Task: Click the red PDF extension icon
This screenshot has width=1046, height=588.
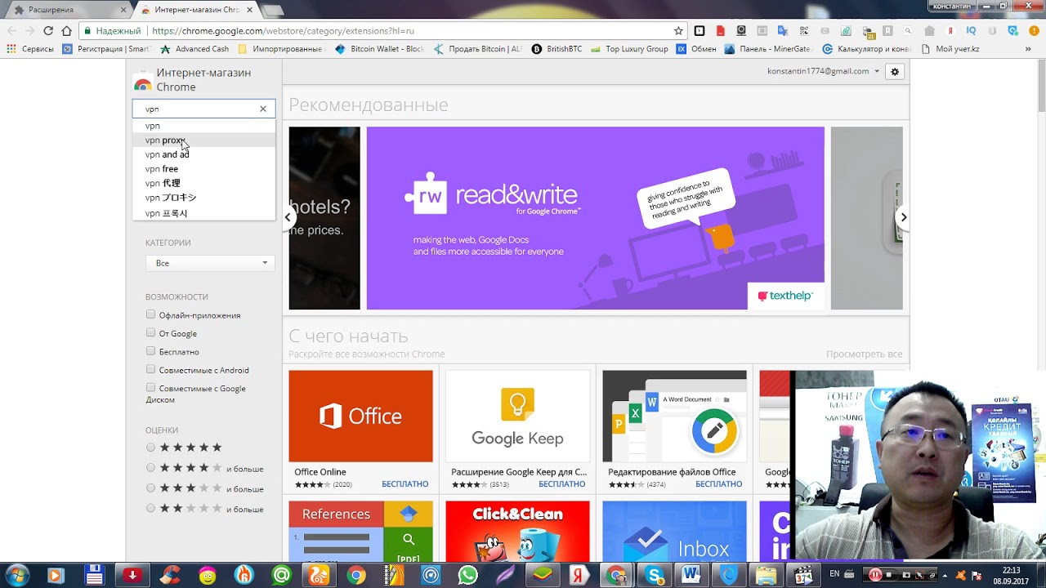Action: click(x=720, y=31)
